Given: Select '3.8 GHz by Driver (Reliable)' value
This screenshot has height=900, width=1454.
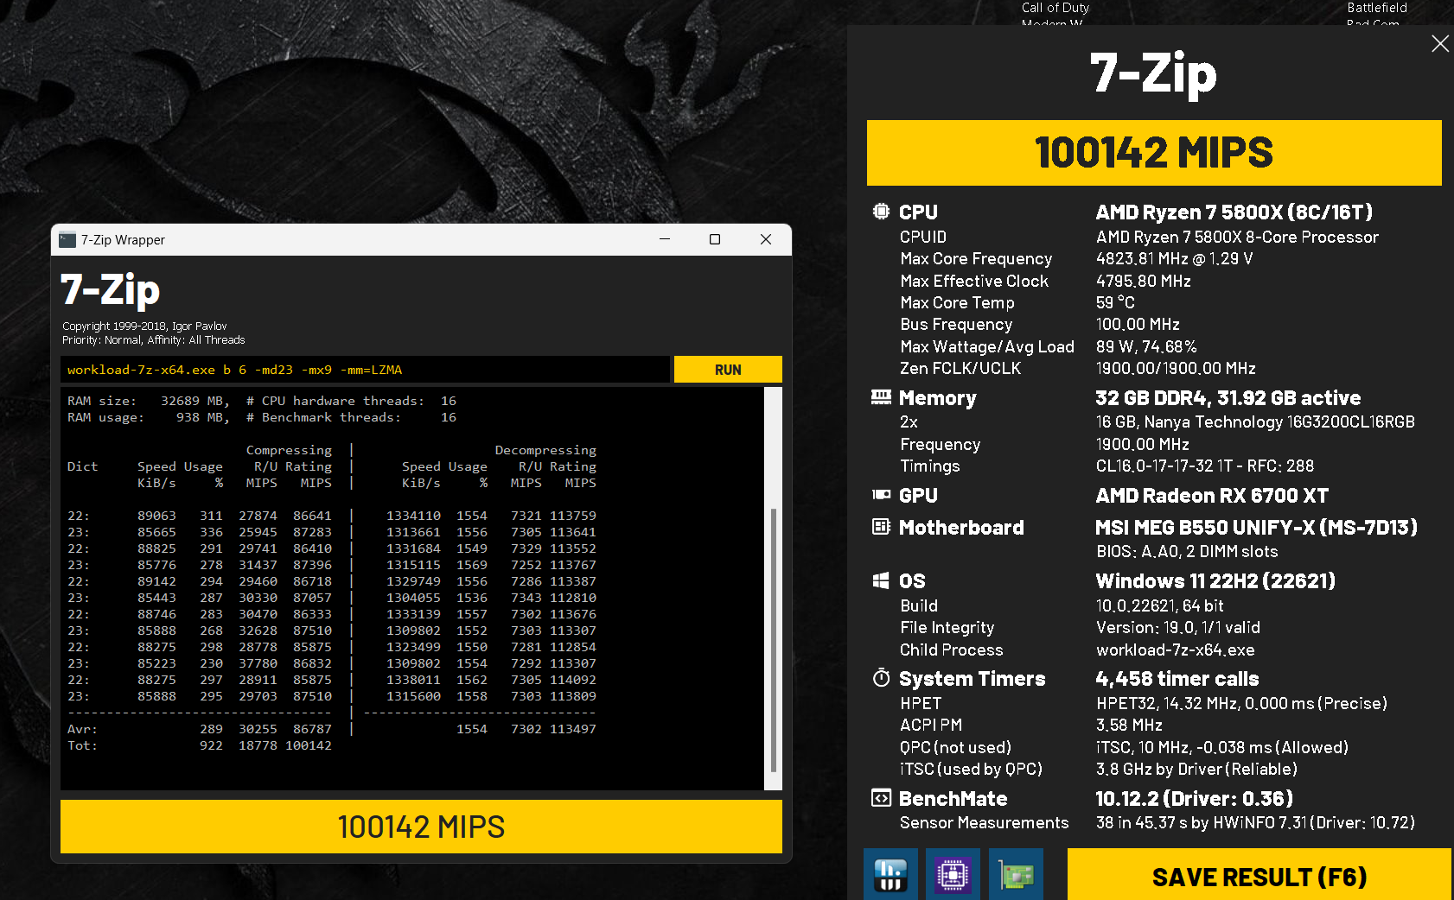Looking at the screenshot, I should 1196,769.
